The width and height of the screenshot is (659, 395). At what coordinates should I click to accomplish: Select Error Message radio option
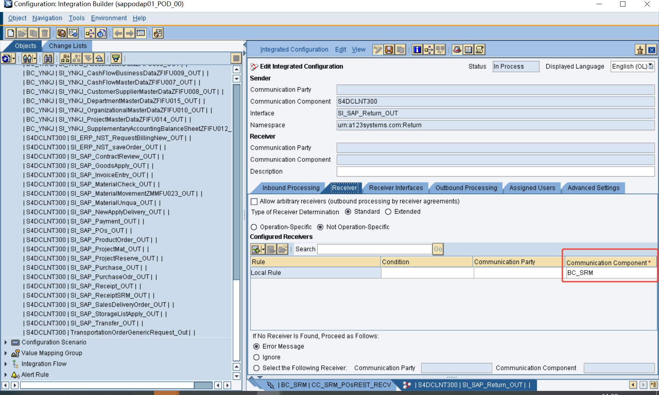click(x=256, y=347)
